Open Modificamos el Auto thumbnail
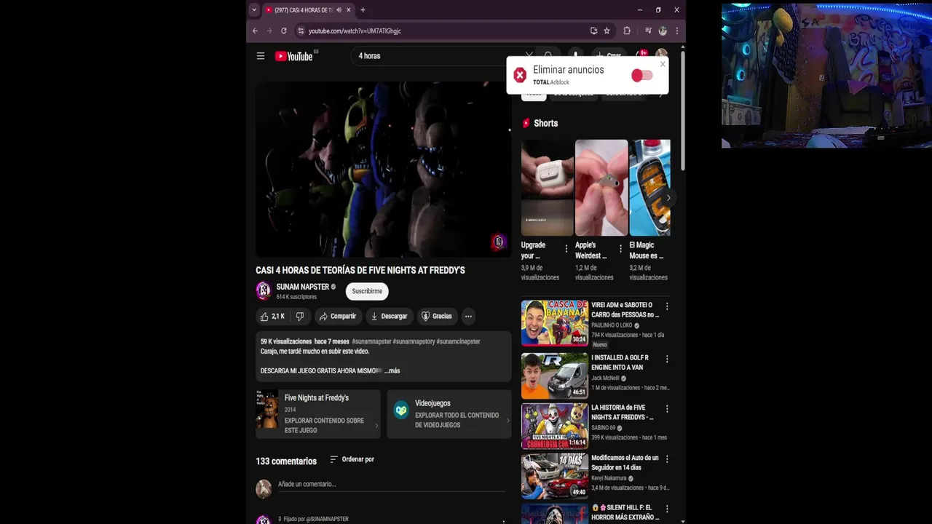 click(555, 476)
